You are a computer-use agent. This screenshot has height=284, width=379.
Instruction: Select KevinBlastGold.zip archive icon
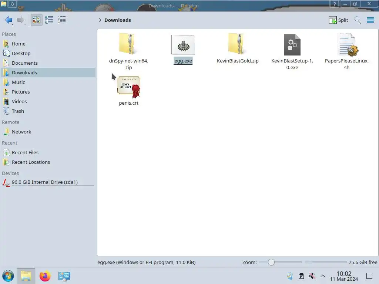[237, 44]
